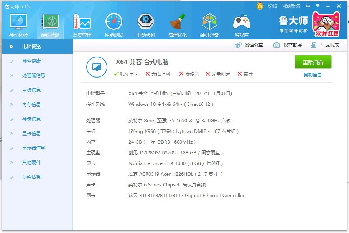Click the 鲁大师 5.15 window title
This screenshot has width=349, height=233.
(17, 6)
